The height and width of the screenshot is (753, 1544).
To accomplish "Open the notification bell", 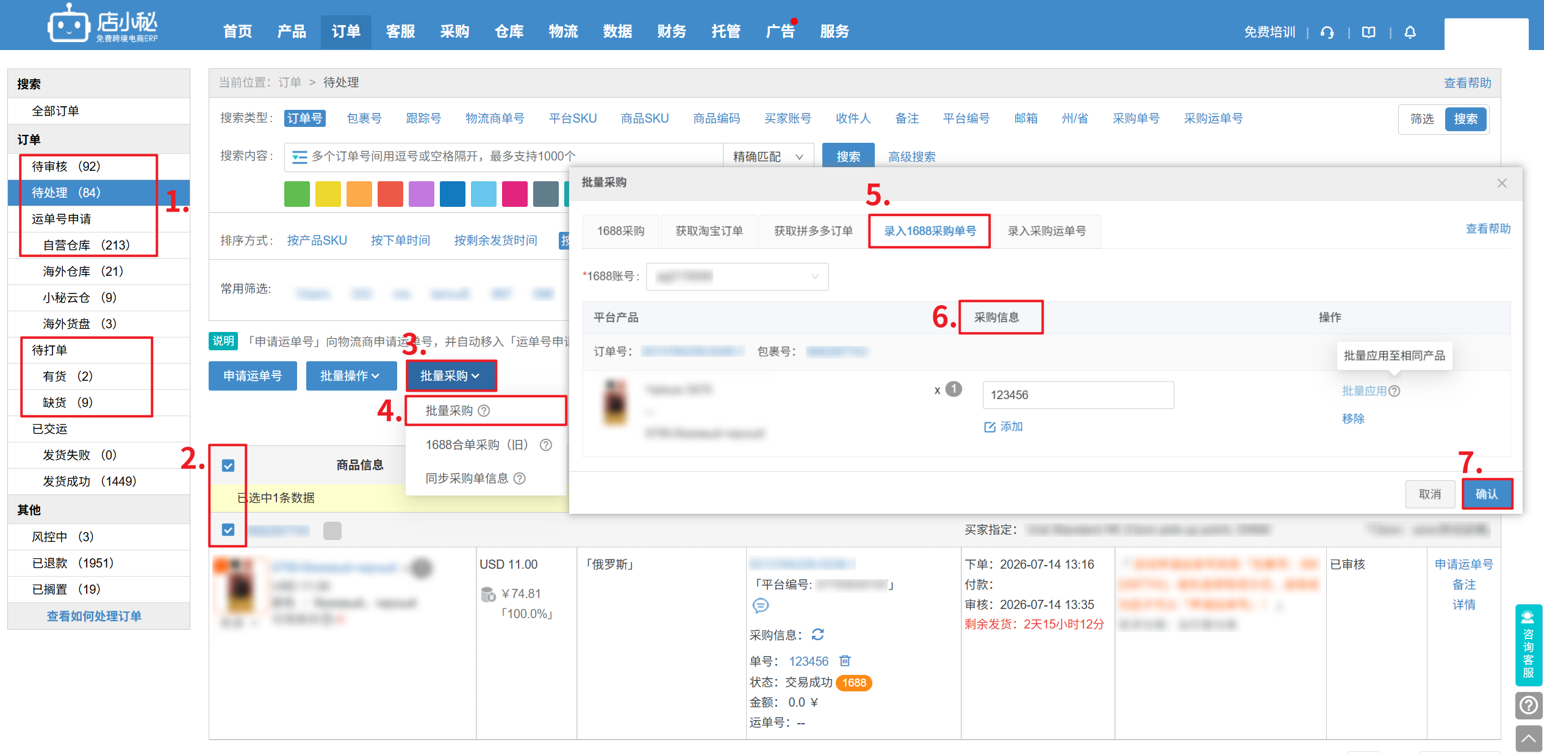I will click(1410, 32).
